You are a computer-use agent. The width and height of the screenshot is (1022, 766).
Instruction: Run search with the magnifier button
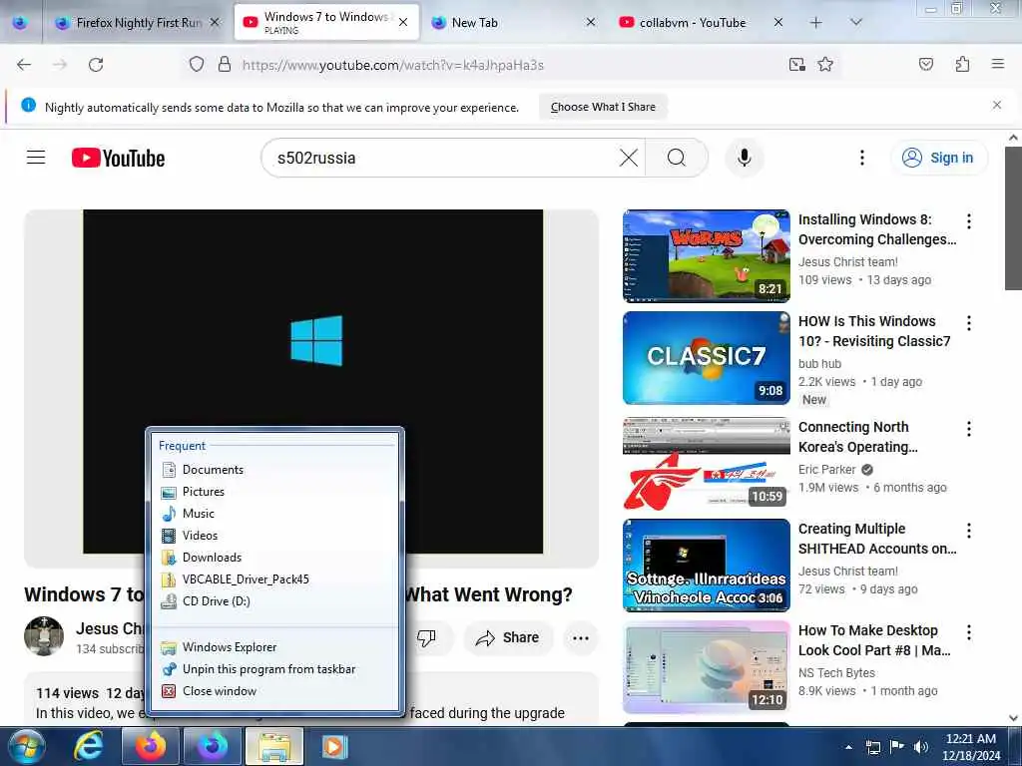point(677,158)
